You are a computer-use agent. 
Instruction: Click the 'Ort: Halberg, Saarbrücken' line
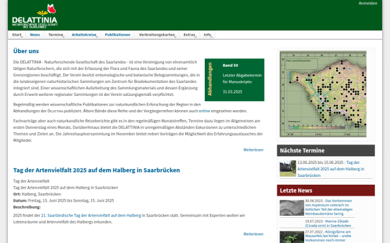[x=37, y=194]
